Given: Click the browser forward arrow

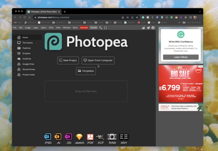Looking at the screenshot, I should pyautogui.click(x=20, y=17).
